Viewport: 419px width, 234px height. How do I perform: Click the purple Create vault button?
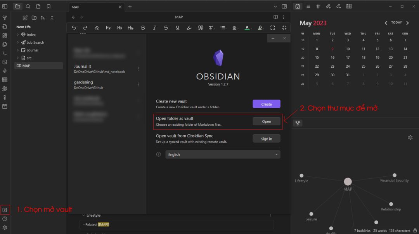pos(266,104)
